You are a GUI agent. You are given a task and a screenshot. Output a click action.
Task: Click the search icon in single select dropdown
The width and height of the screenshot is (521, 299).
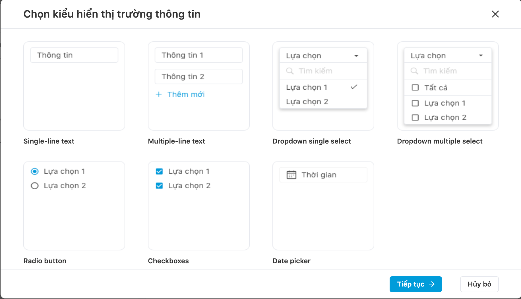tap(290, 71)
